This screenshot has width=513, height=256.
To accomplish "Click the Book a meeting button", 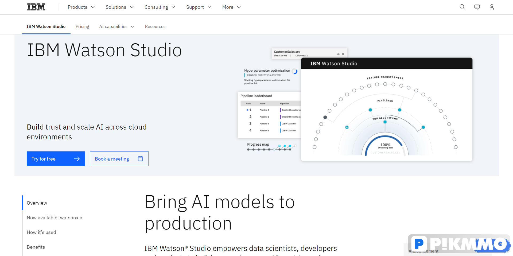I will [x=119, y=159].
